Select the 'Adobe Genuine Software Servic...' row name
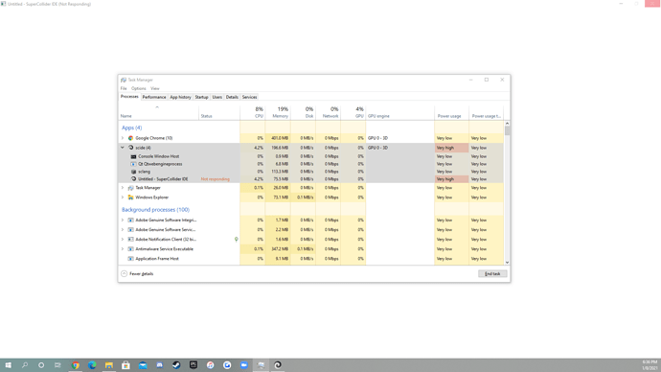This screenshot has width=661, height=372. tap(165, 230)
